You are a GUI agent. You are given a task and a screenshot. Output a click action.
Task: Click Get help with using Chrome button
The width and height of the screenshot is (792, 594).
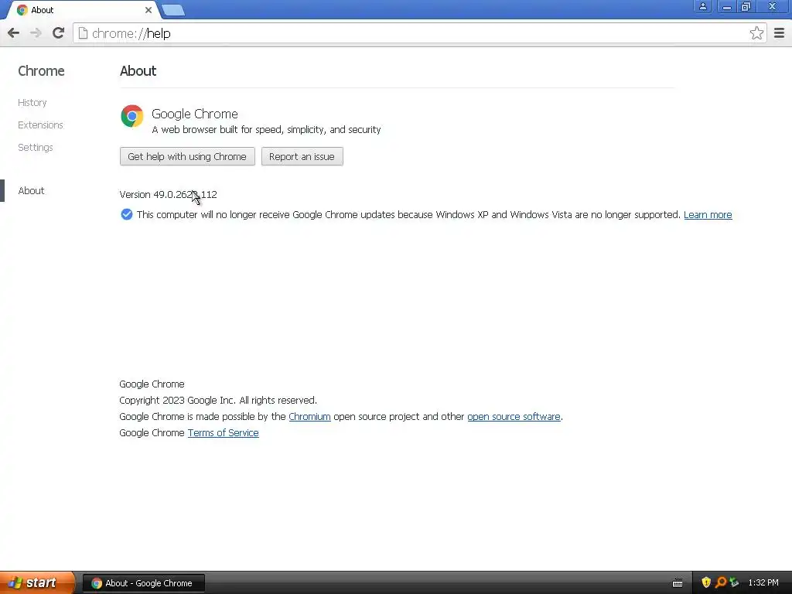(x=187, y=156)
